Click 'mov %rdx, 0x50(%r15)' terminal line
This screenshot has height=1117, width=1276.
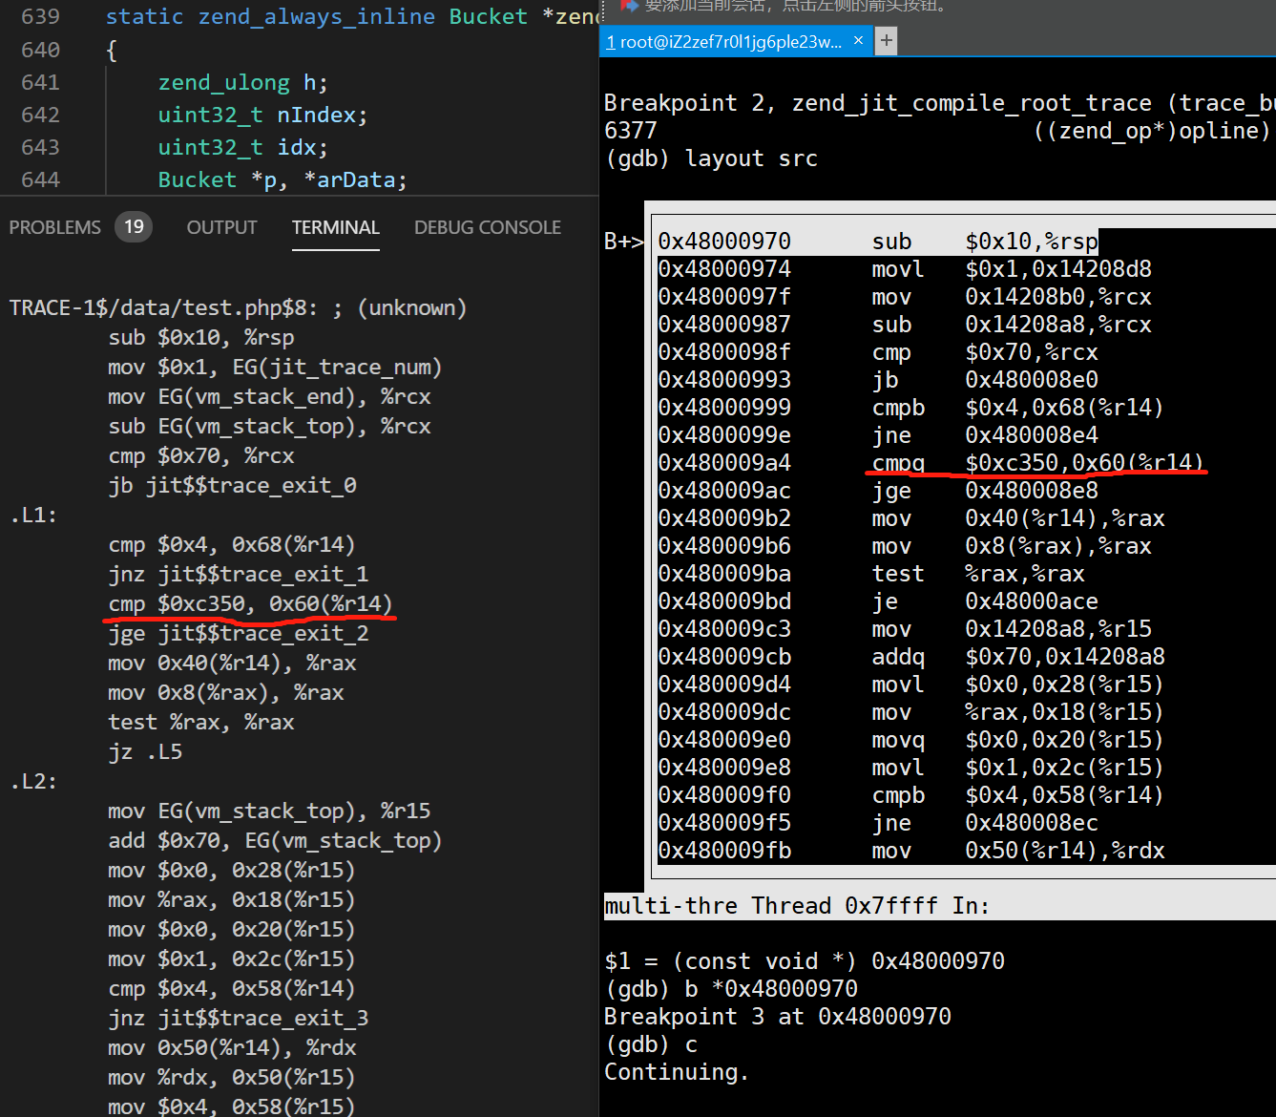pyautogui.click(x=232, y=1077)
